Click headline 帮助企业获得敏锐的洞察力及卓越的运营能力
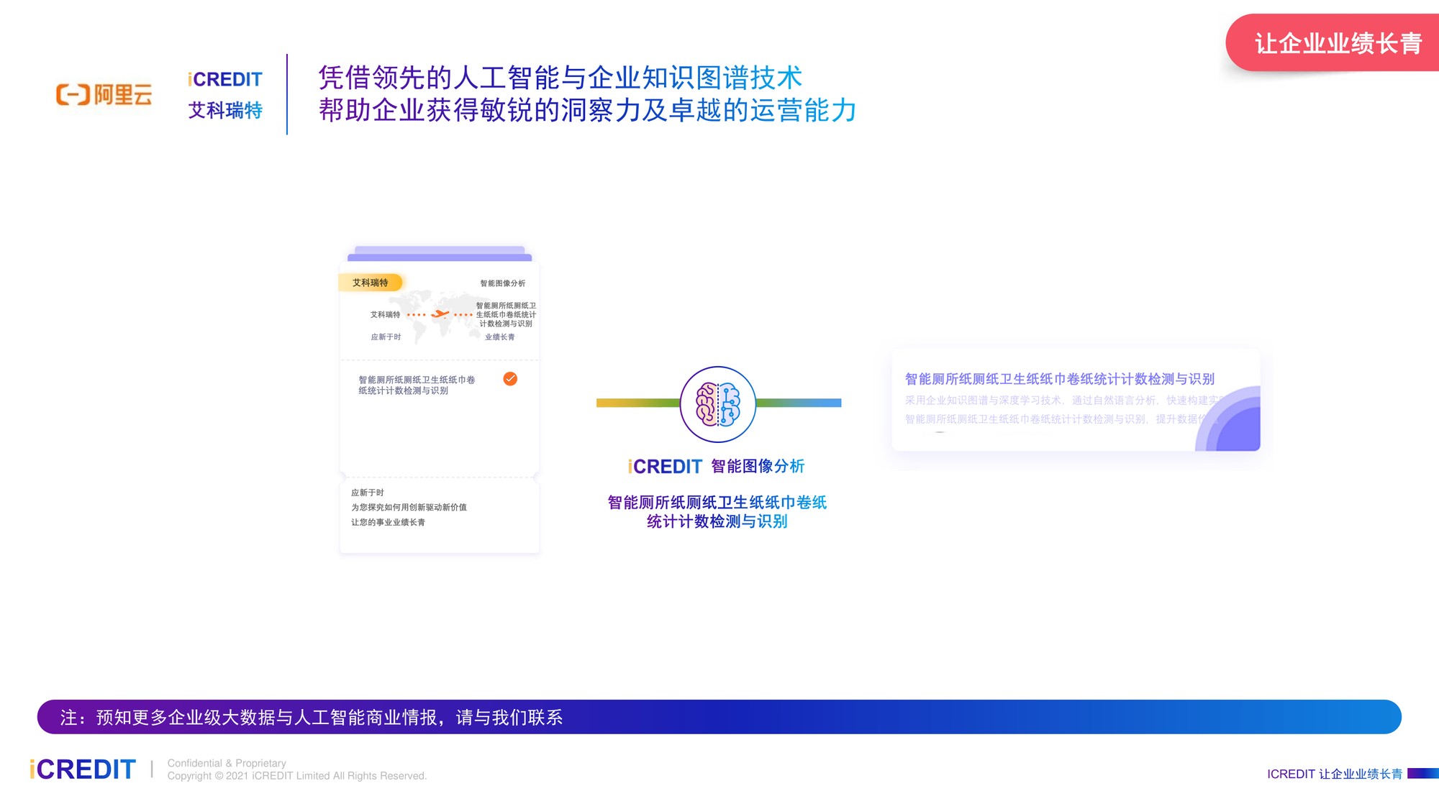The width and height of the screenshot is (1439, 809). [x=588, y=110]
